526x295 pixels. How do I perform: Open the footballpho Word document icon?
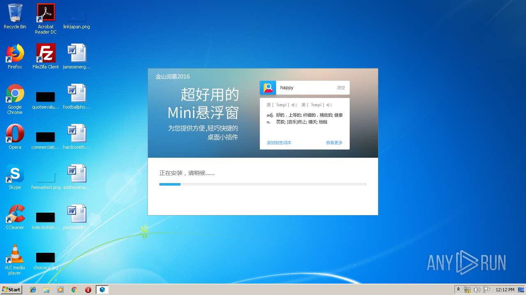(76, 97)
